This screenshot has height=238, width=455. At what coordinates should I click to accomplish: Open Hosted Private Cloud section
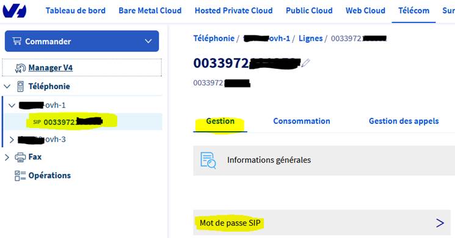pyautogui.click(x=233, y=11)
